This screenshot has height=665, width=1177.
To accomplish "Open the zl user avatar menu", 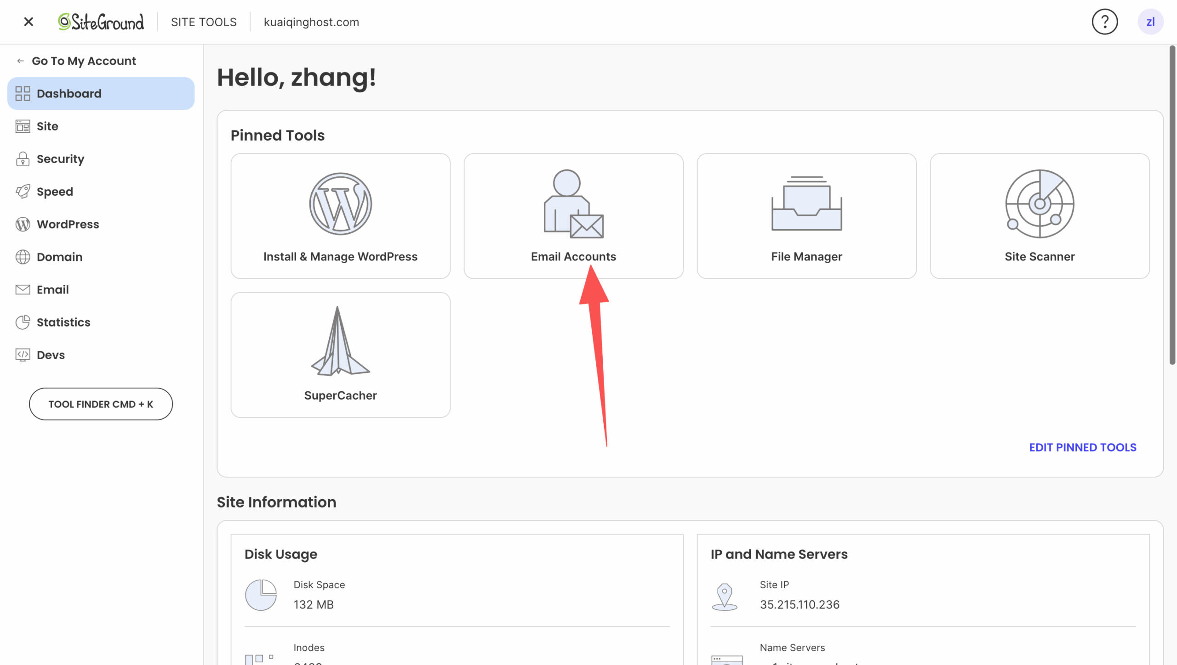I will 1150,22.
